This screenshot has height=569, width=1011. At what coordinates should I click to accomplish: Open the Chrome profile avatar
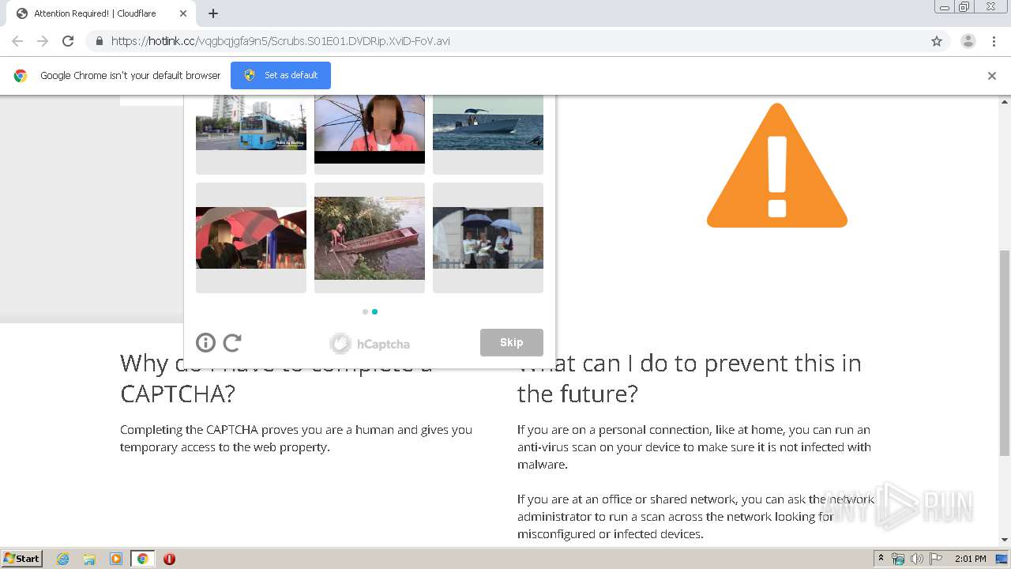coord(968,41)
